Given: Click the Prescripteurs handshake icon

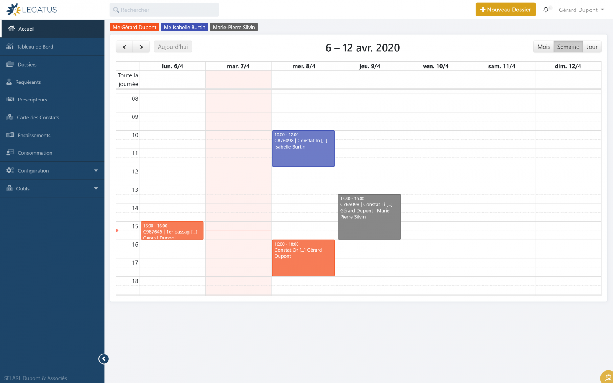Looking at the screenshot, I should tap(10, 100).
